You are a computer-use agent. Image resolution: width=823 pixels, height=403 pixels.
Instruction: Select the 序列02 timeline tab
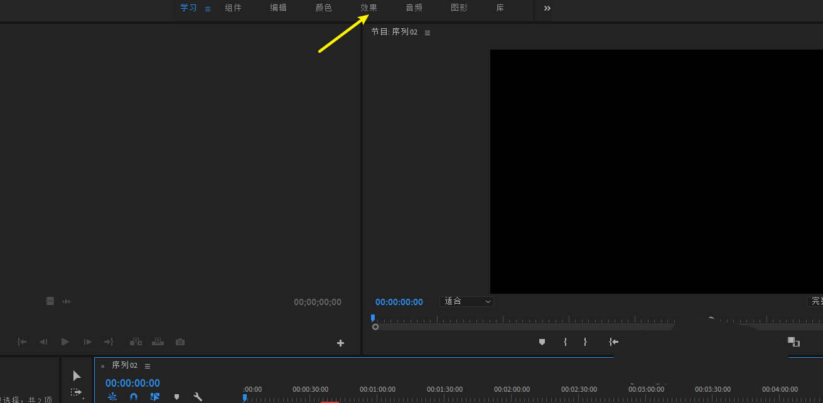point(124,365)
